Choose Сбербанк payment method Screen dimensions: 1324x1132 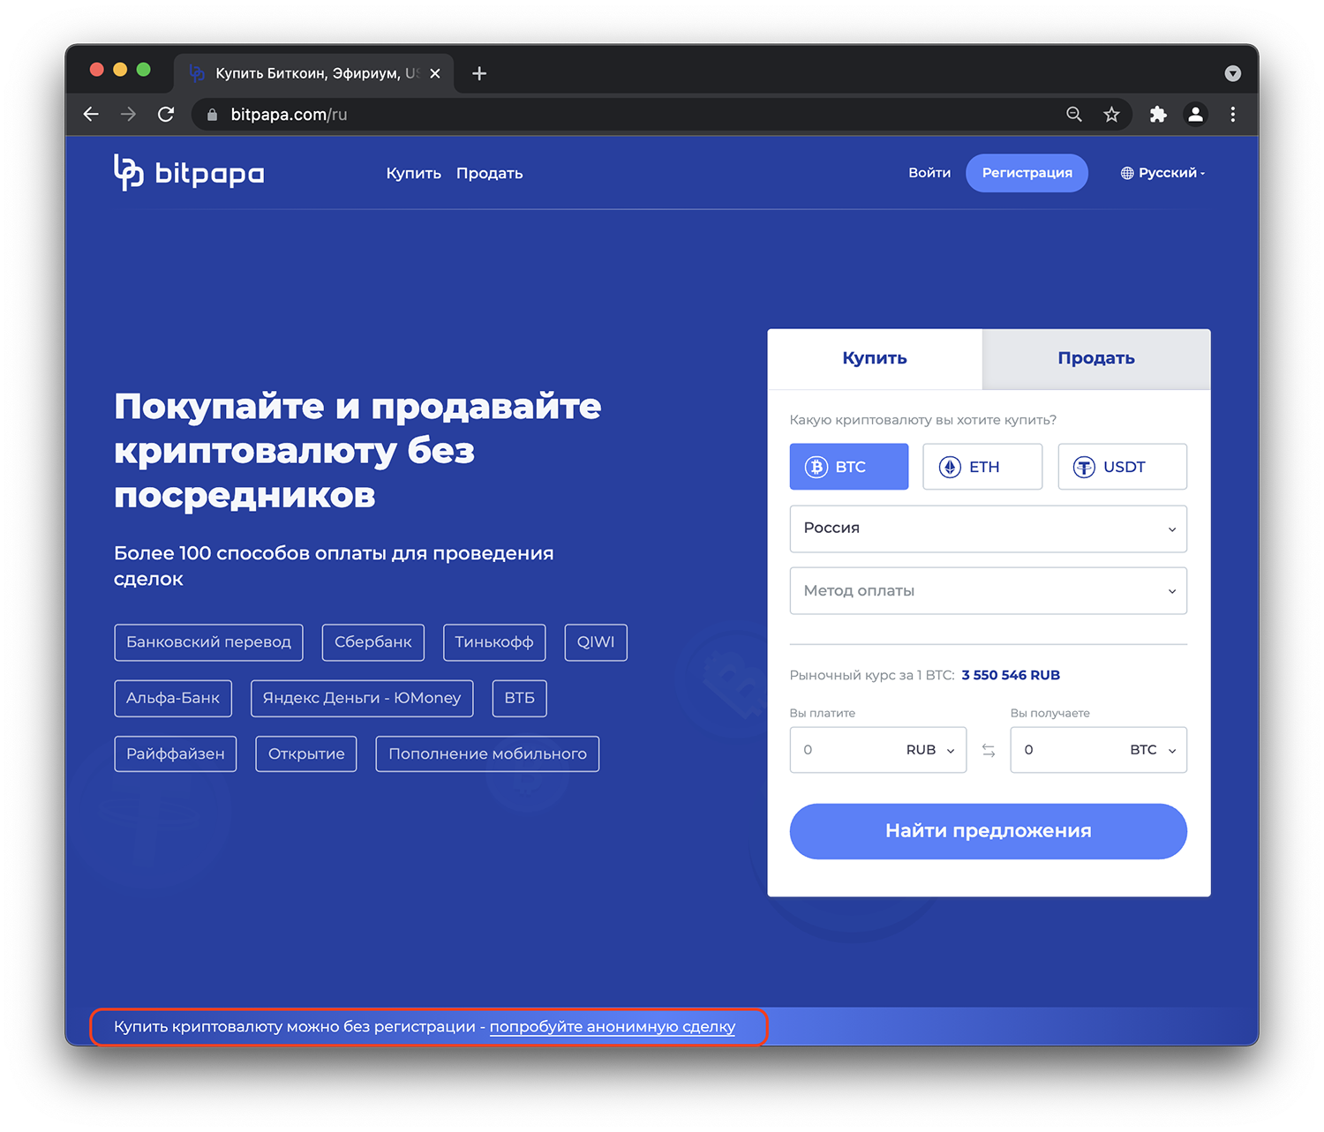373,642
